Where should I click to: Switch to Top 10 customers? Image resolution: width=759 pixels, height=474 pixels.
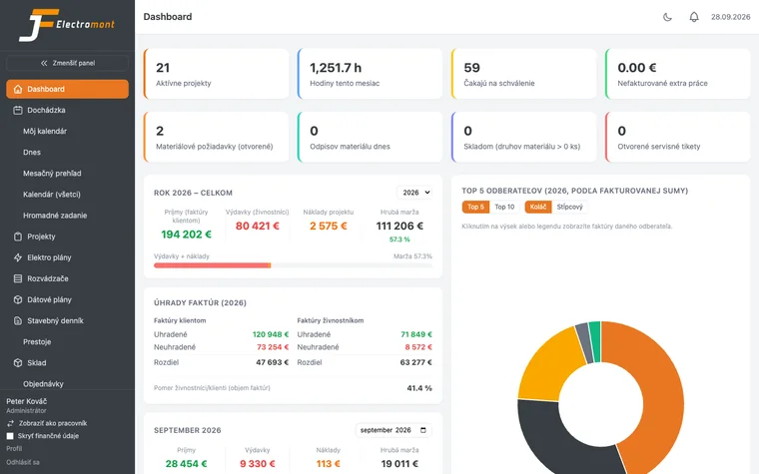504,207
